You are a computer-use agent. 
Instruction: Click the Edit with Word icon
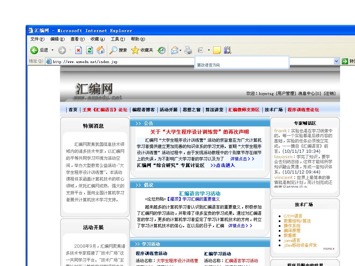(x=201, y=50)
